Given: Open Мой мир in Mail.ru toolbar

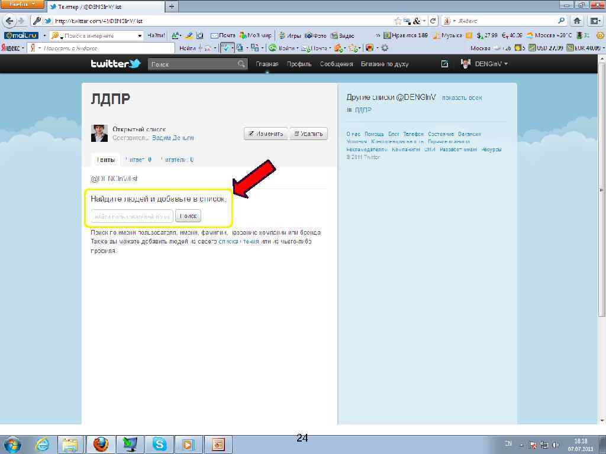Looking at the screenshot, I should pyautogui.click(x=256, y=35).
